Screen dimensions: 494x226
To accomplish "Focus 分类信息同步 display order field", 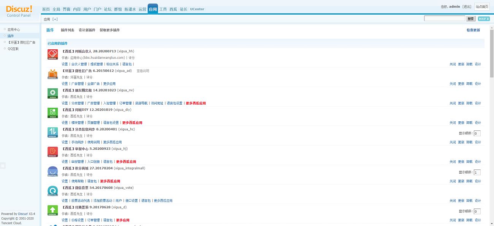I will 477,133.
